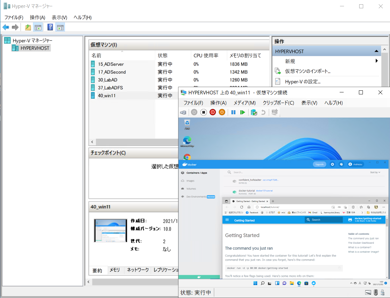
Task: Click the Recycle Bin icon on VM desktop
Action: pos(187,124)
